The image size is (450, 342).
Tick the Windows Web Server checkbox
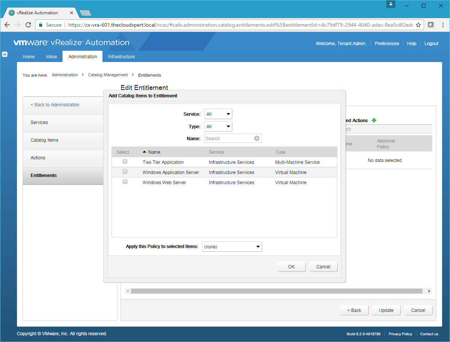pos(125,182)
